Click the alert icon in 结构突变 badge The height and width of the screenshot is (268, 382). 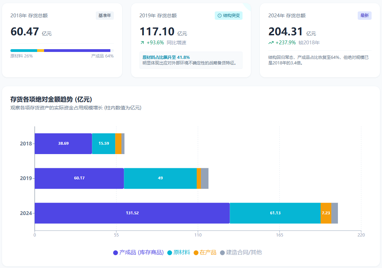point(219,16)
